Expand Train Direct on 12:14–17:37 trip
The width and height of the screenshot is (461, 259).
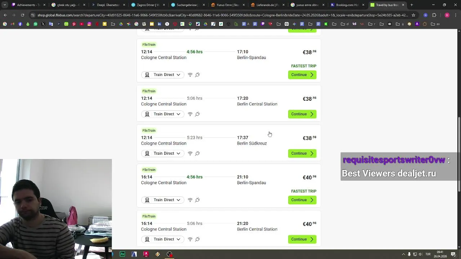click(163, 153)
